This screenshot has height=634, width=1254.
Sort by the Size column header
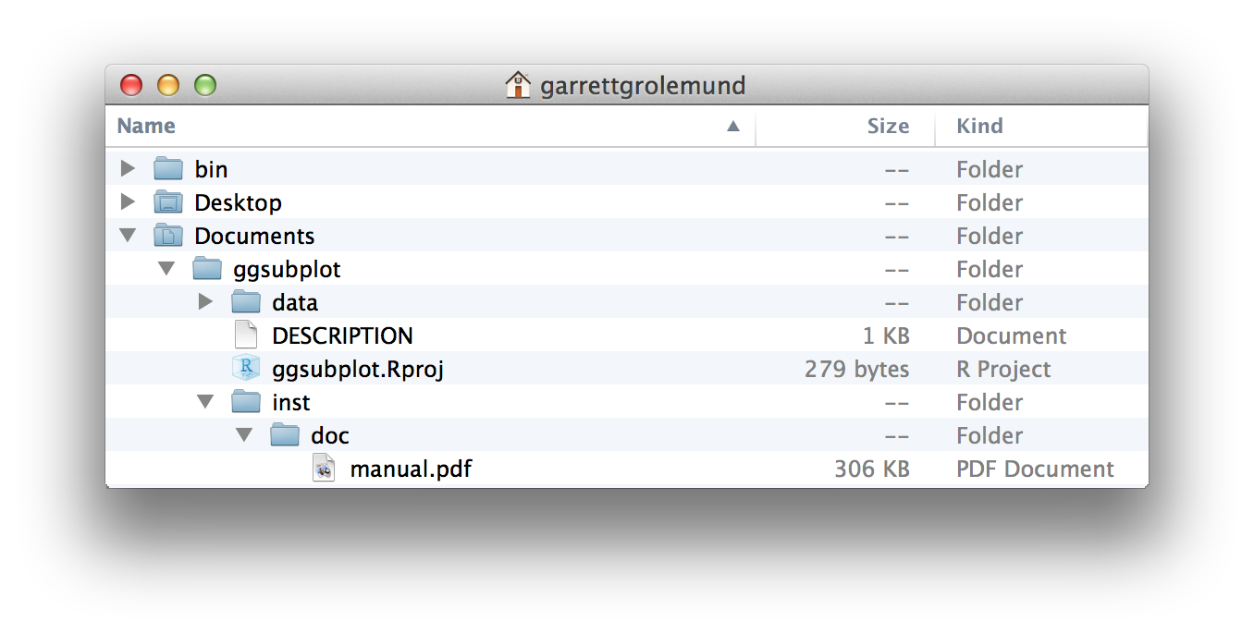(887, 126)
